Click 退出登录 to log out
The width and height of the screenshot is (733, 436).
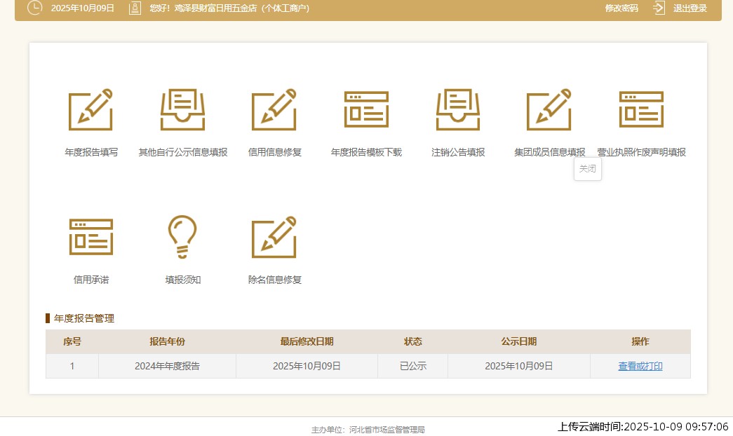(x=690, y=8)
